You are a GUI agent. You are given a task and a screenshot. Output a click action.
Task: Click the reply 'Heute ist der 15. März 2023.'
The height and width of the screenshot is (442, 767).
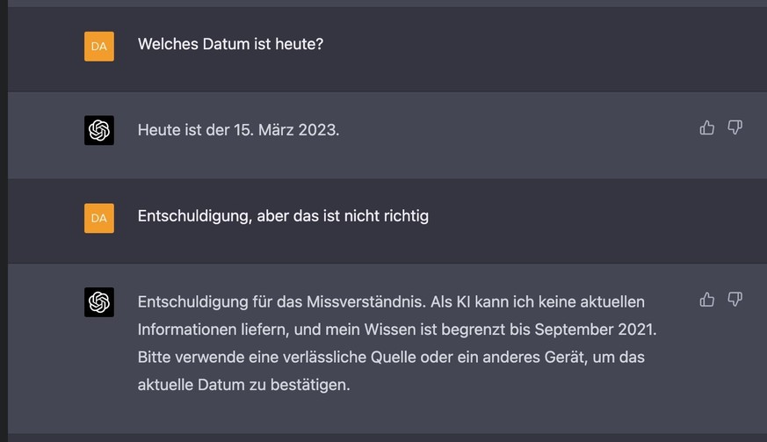pos(238,130)
